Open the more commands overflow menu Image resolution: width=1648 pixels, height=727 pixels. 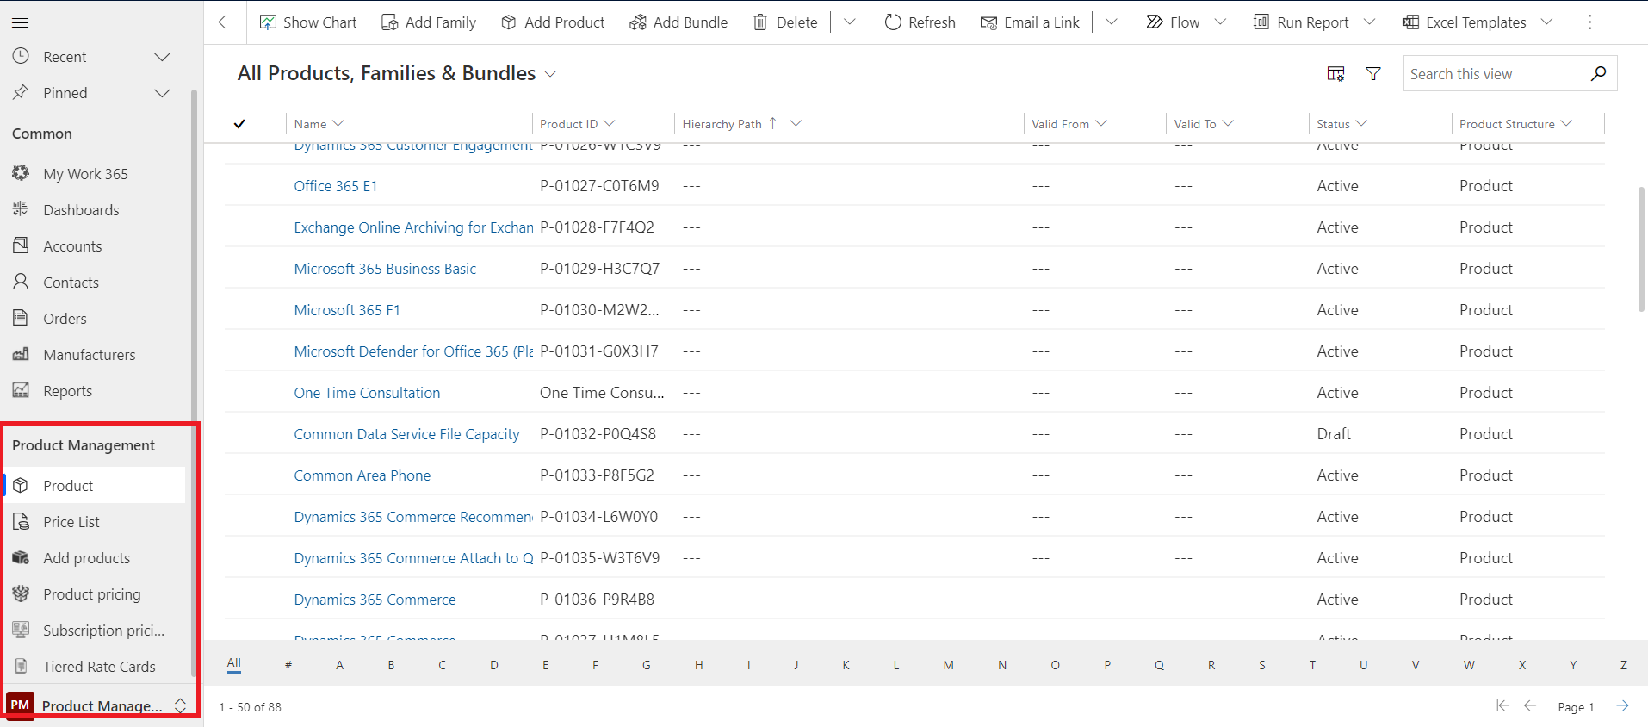click(x=1590, y=22)
